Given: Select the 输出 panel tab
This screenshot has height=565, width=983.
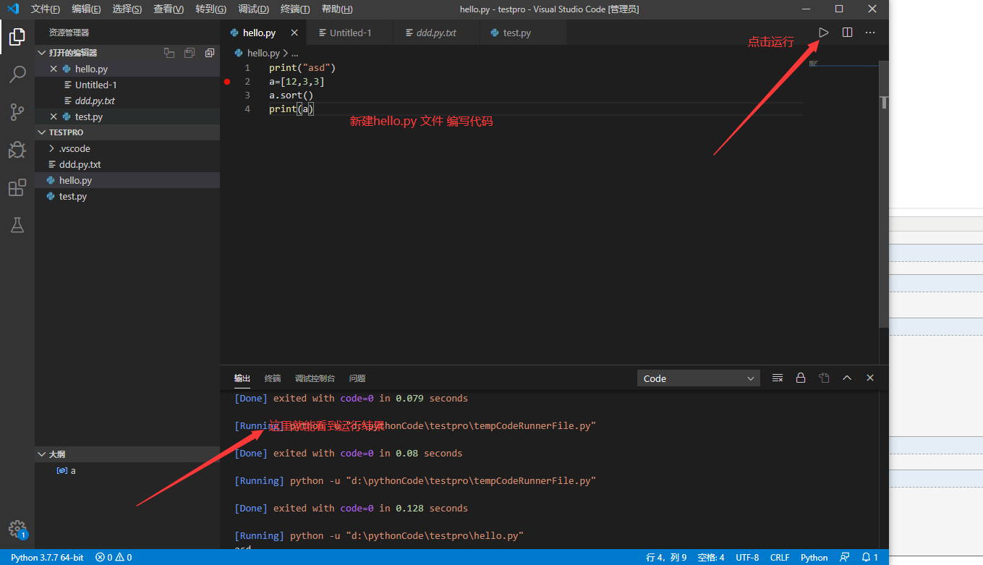Looking at the screenshot, I should (x=242, y=378).
